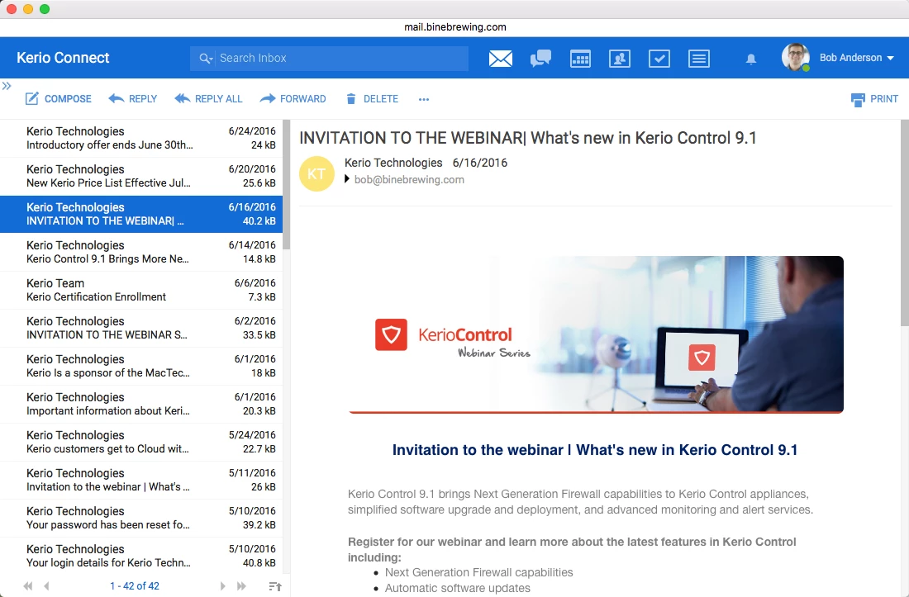Expand recipient details next to bob@binebrewing.com

coord(347,179)
